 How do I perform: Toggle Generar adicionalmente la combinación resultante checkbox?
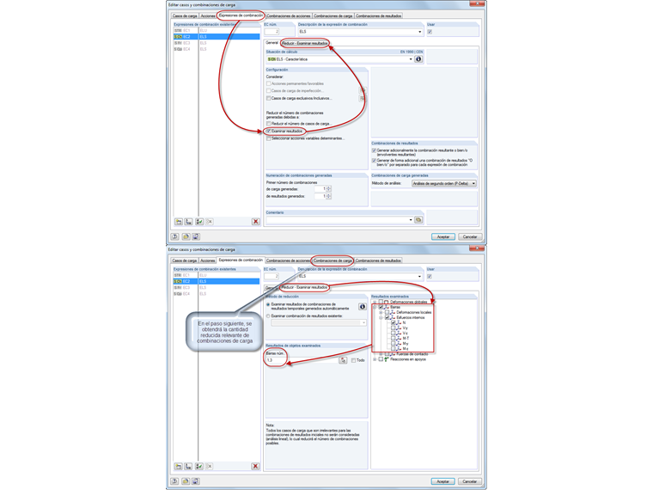[x=374, y=150]
